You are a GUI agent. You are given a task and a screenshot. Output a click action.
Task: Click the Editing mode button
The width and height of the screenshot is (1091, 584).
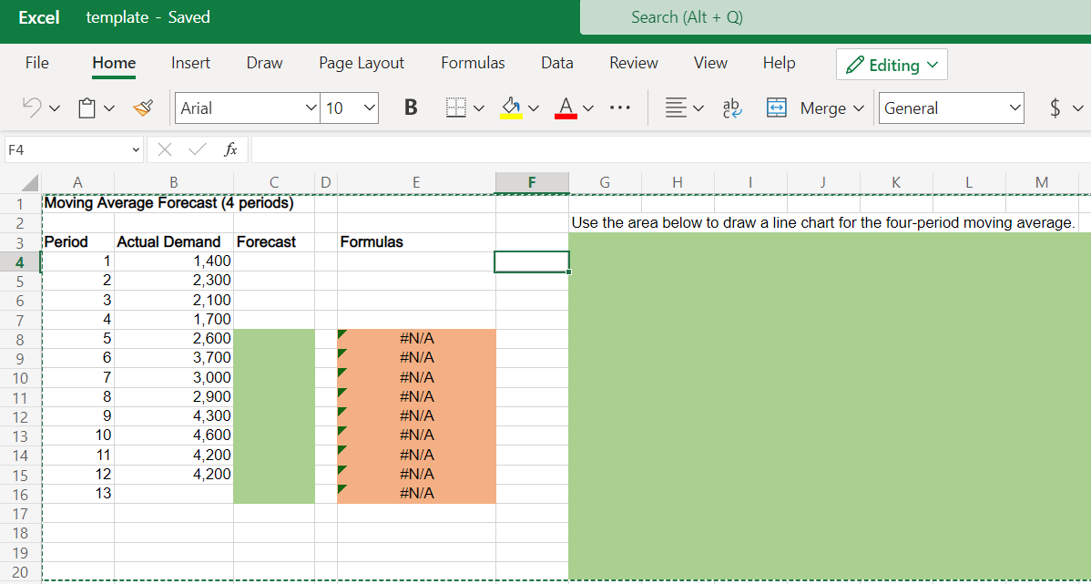click(x=891, y=64)
